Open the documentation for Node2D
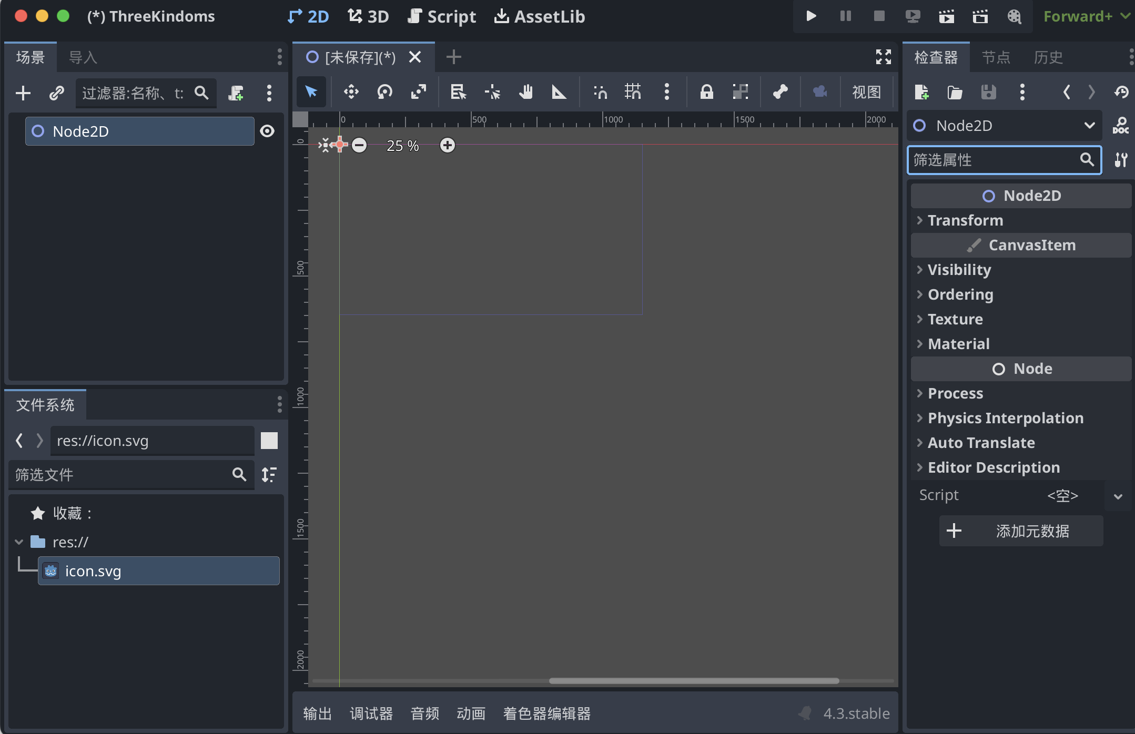This screenshot has width=1135, height=734. 1121,125
